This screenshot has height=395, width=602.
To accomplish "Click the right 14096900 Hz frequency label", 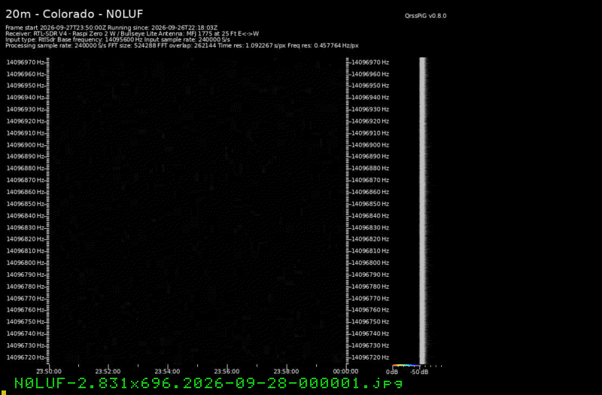I will coord(370,145).
